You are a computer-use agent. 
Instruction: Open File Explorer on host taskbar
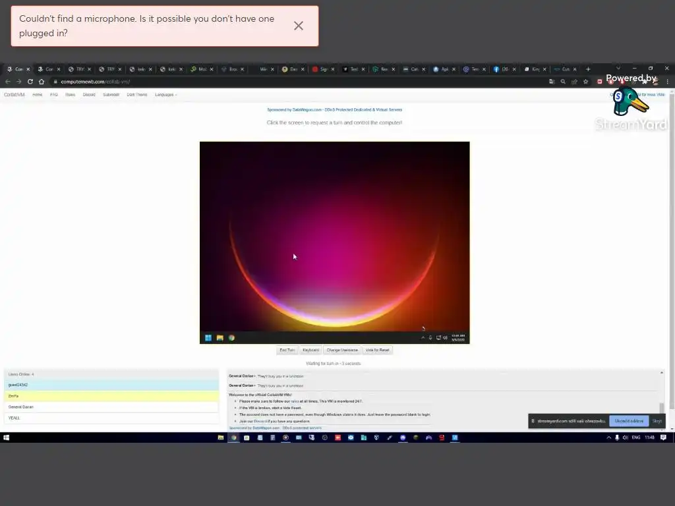(221, 437)
